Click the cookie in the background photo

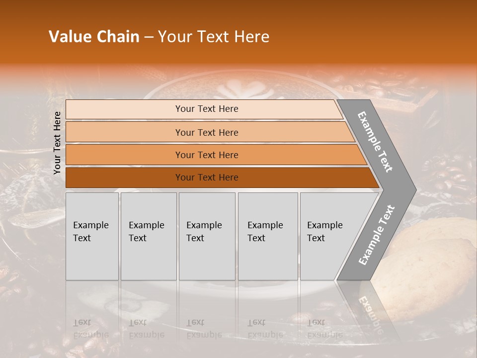[432, 259]
